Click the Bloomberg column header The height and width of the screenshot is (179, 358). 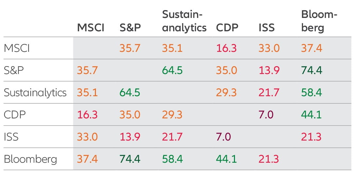tap(319, 21)
